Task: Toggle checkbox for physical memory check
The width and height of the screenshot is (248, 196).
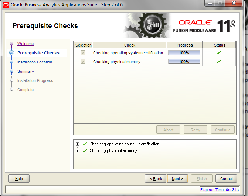Action: coord(83,61)
